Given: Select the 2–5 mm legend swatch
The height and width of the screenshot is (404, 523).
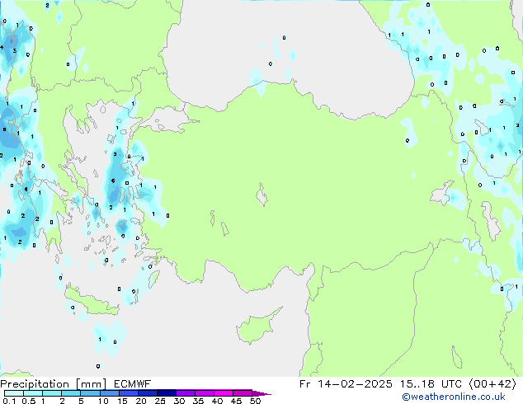Looking at the screenshot, I should [71, 393].
